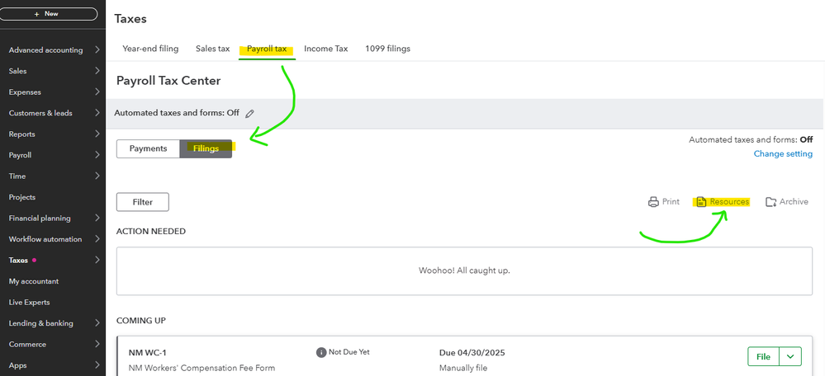
Task: Click the COMING UP heading
Action: [x=141, y=320]
